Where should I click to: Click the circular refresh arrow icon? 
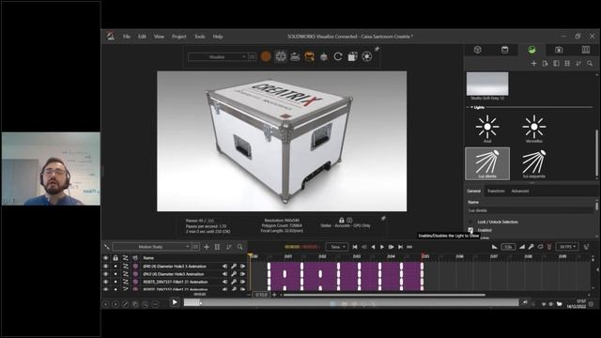[338, 56]
